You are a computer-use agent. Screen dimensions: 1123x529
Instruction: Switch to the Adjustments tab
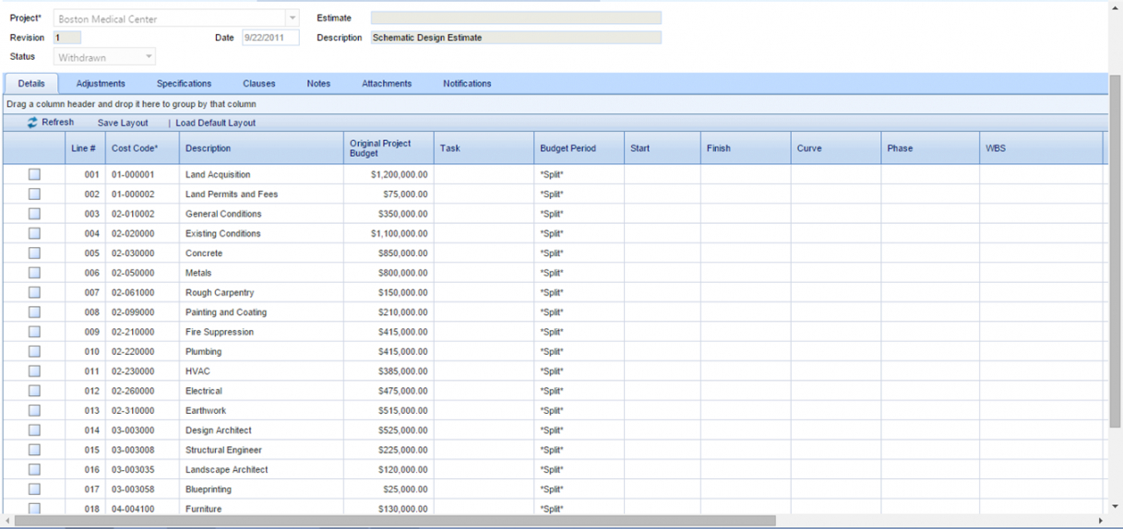101,84
